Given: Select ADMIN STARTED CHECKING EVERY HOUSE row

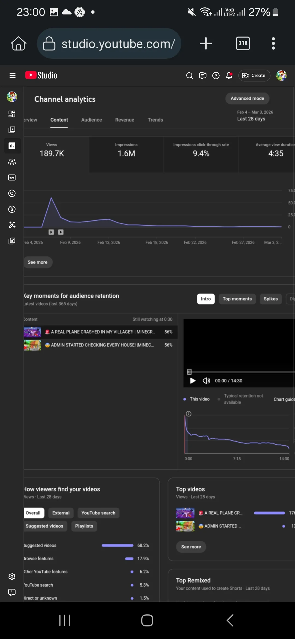Looking at the screenshot, I should coord(101,345).
